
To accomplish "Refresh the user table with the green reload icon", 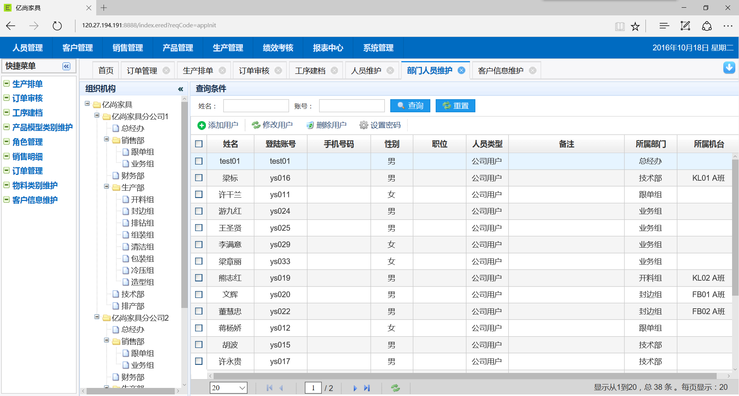I will pos(395,388).
